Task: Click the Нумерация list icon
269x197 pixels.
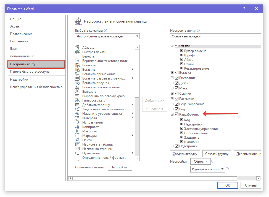Action: pyautogui.click(x=77, y=153)
